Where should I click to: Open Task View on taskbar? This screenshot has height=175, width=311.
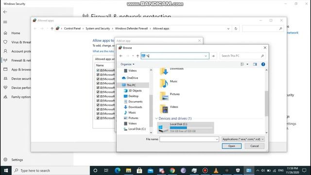coord(106,171)
